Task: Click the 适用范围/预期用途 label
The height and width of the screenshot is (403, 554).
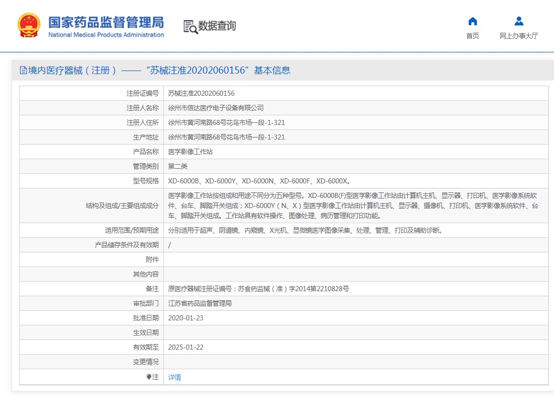Action: [132, 230]
